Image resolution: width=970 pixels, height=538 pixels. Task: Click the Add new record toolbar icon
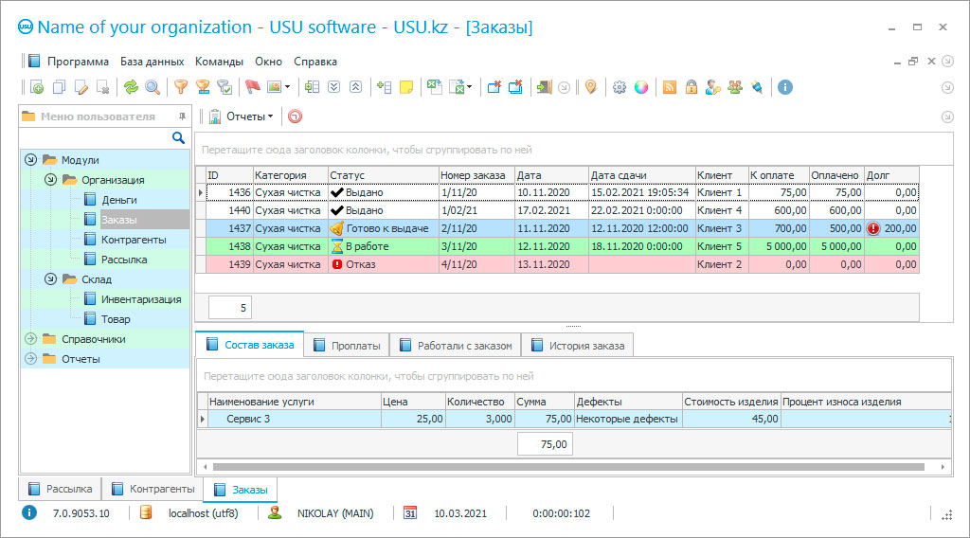click(37, 87)
